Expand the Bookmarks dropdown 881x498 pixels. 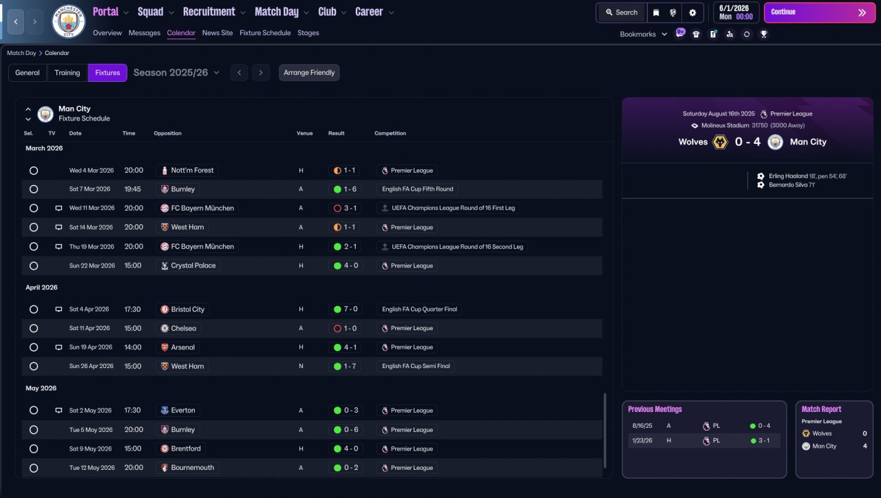(x=644, y=34)
